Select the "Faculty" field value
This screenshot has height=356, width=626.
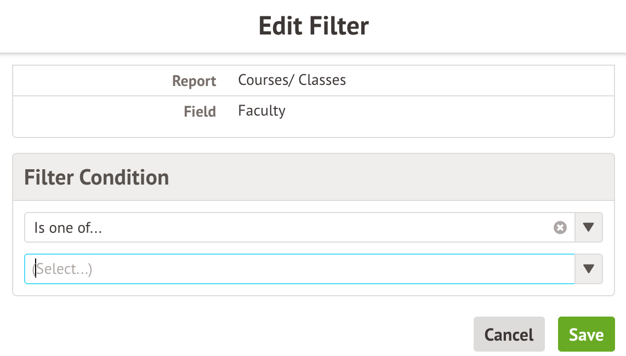[261, 111]
